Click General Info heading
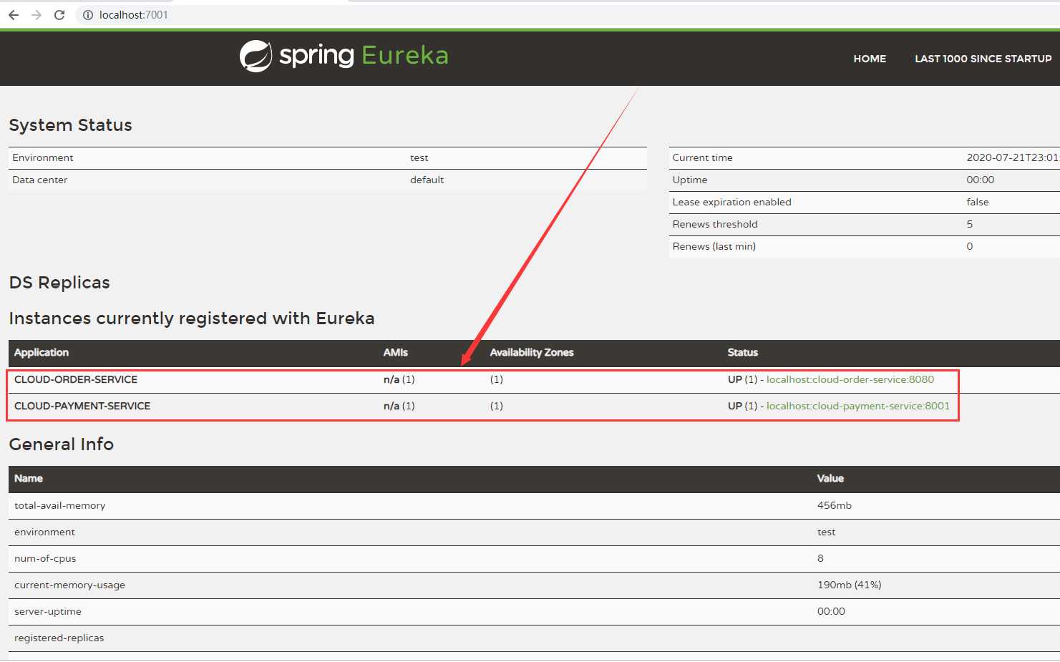The width and height of the screenshot is (1060, 662). click(x=62, y=444)
